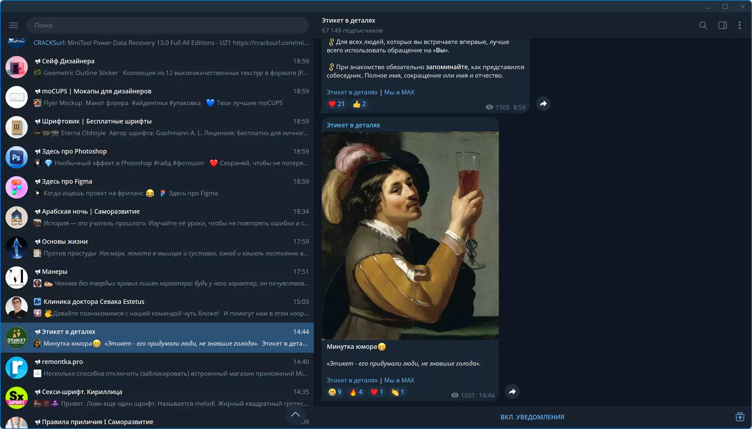Screen dimensions: 752x429
Task: Open the Здесь про Figma avatar
Action: click(16, 187)
